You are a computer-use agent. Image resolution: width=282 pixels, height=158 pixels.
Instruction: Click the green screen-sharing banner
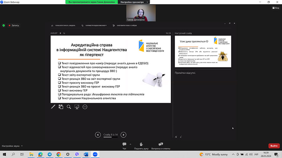click(91, 2)
